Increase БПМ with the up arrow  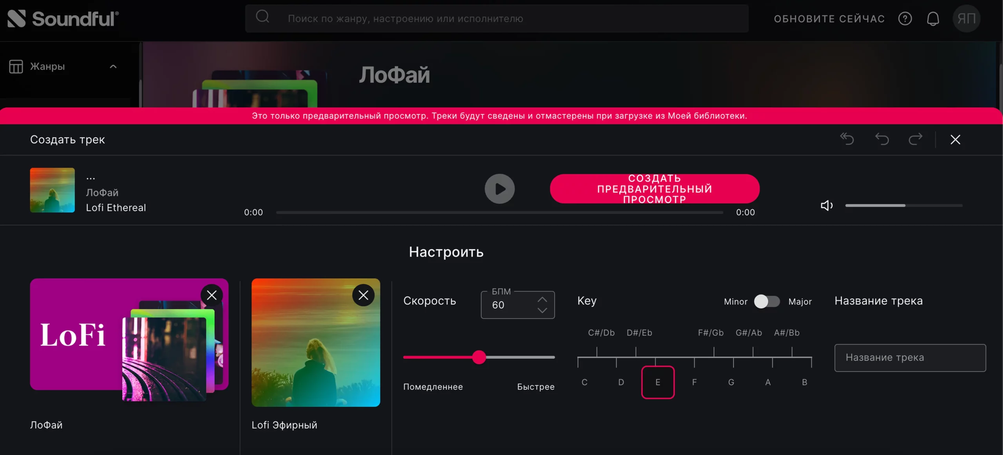542,299
